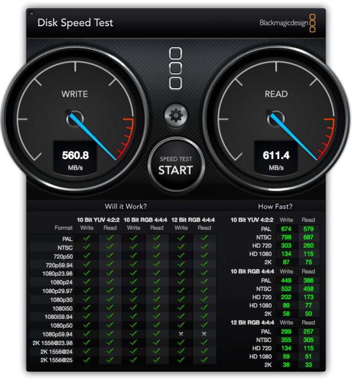
Task: Click the SPEED TEST START button
Action: click(x=176, y=165)
